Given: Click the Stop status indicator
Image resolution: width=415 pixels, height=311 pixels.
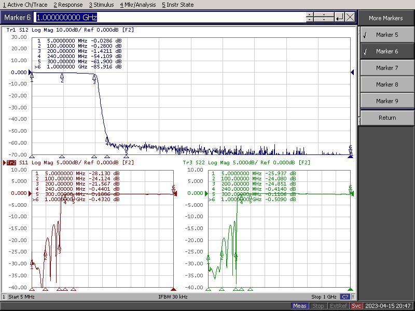Looking at the screenshot, I should click(x=318, y=306).
